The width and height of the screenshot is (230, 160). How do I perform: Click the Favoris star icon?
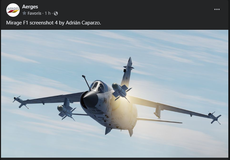coord(24,13)
